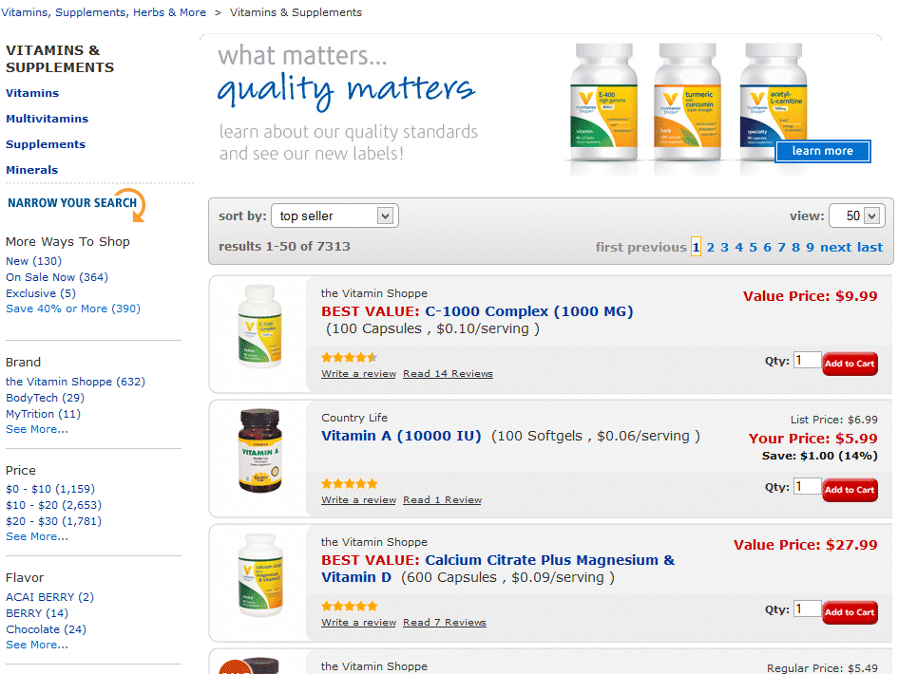Screen dimensions: 898x674
Task: Click the quantity field for Vitamin A
Action: [x=807, y=486]
